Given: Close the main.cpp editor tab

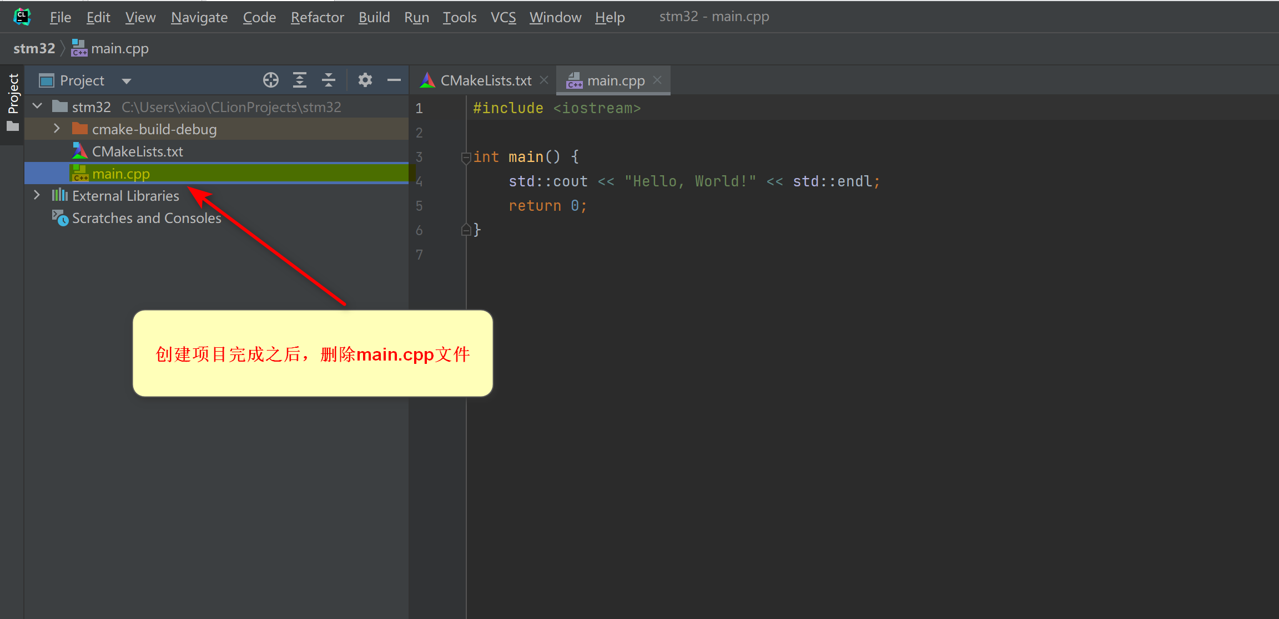Looking at the screenshot, I should [658, 80].
